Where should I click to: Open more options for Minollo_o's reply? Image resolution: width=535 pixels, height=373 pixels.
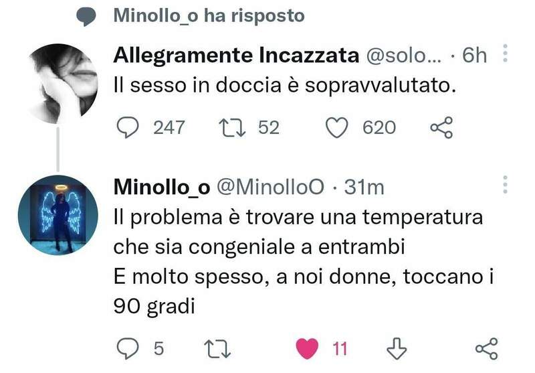(x=505, y=186)
